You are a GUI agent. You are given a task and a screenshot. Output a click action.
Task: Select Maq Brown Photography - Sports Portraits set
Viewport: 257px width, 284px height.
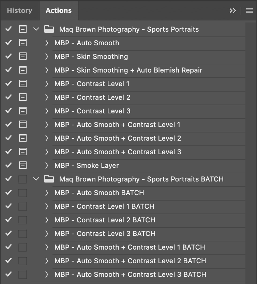(x=129, y=29)
